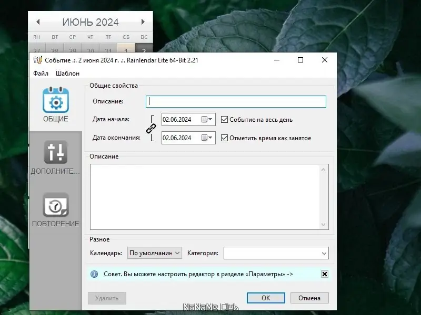
Task: Uncheck Отметить время как занятое
Action: (224, 138)
